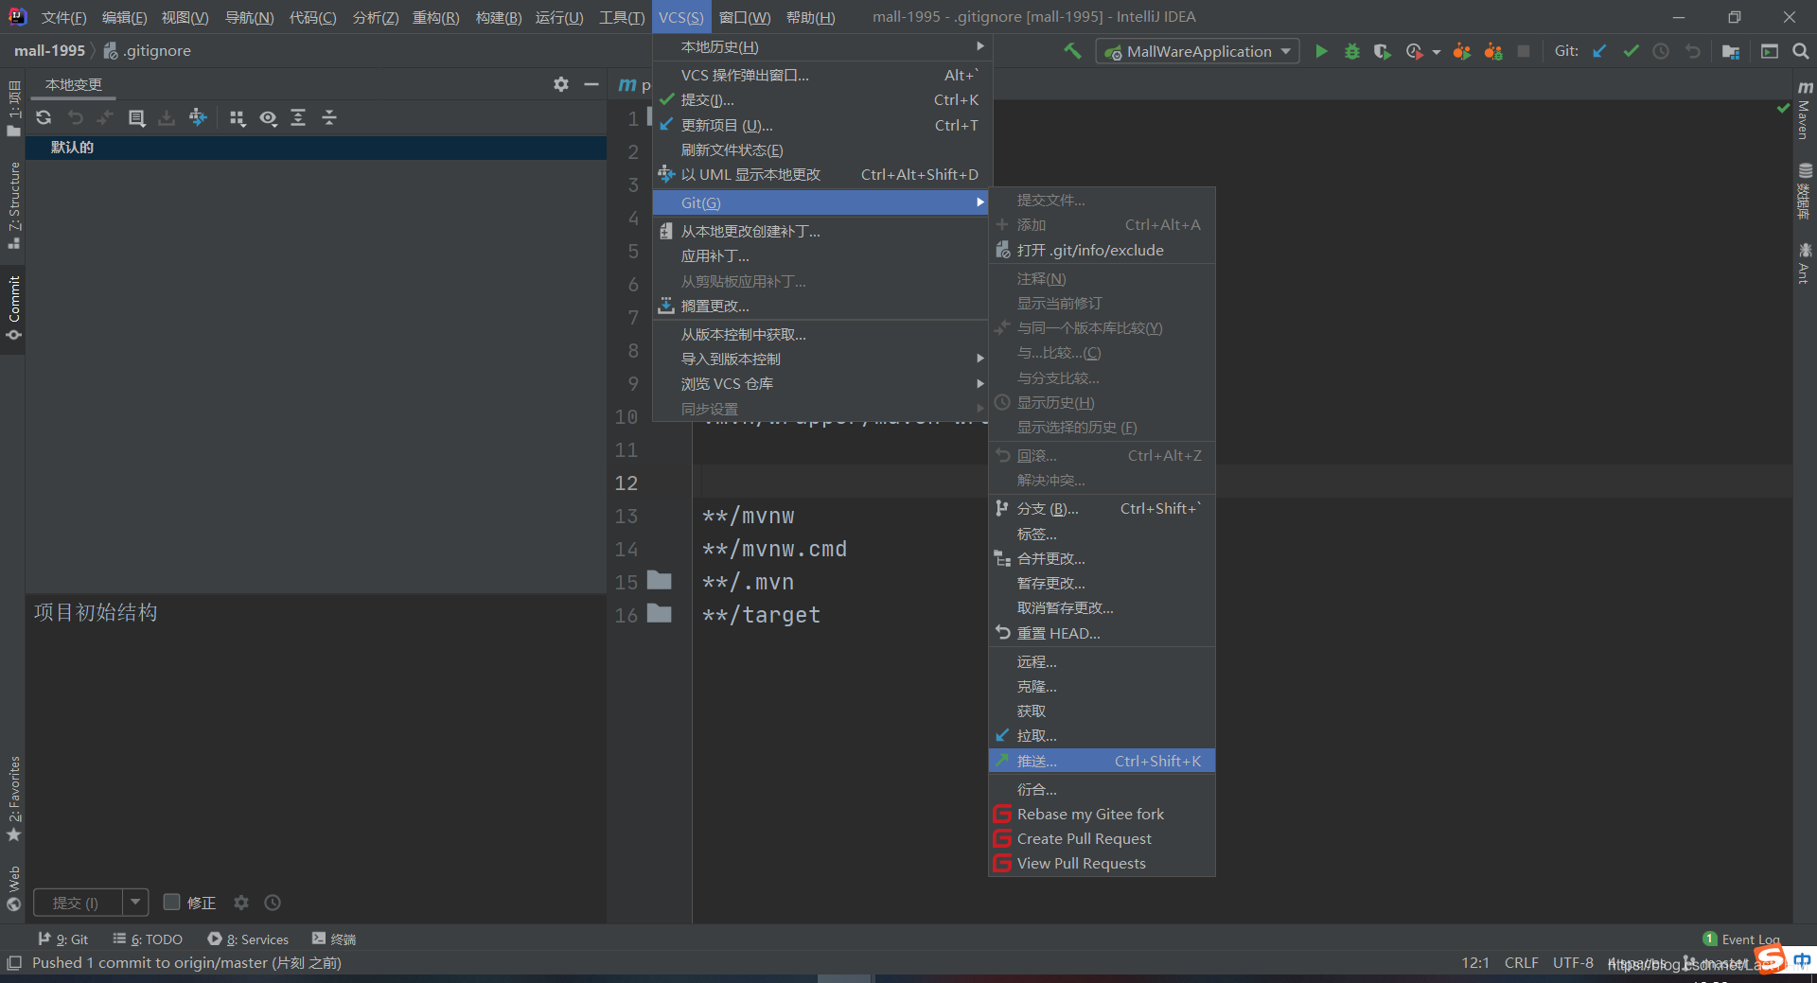The image size is (1817, 983).
Task: Run with coverage using the shield icon
Action: pos(1383,51)
